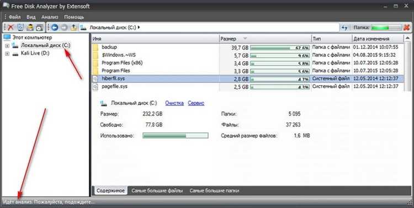
Task: Expand the Kali Live (D:) tree node
Action: pos(7,54)
